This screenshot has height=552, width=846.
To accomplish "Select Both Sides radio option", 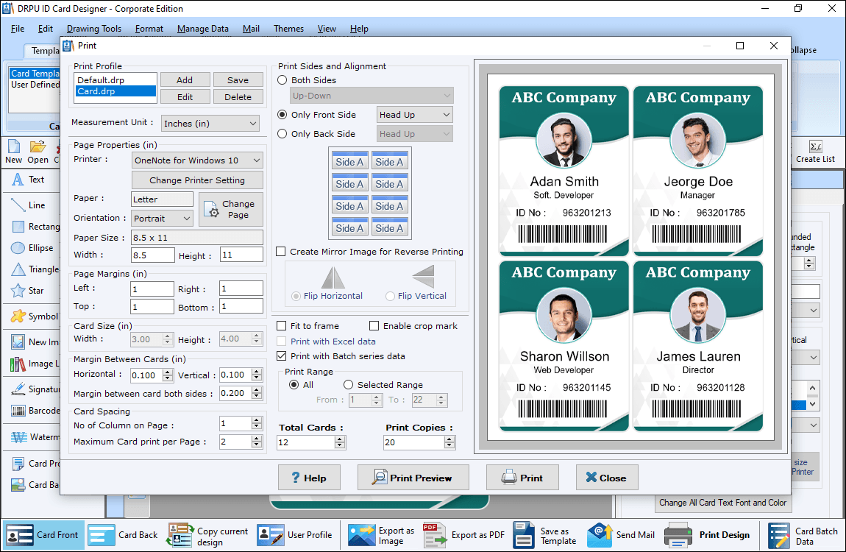I will [282, 80].
